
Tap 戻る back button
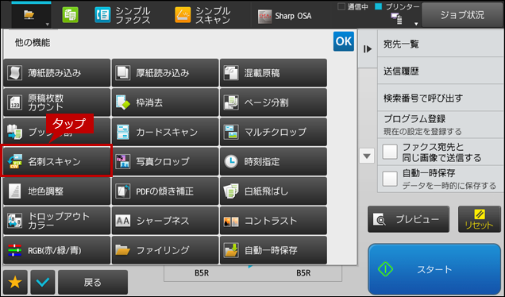[x=93, y=282]
